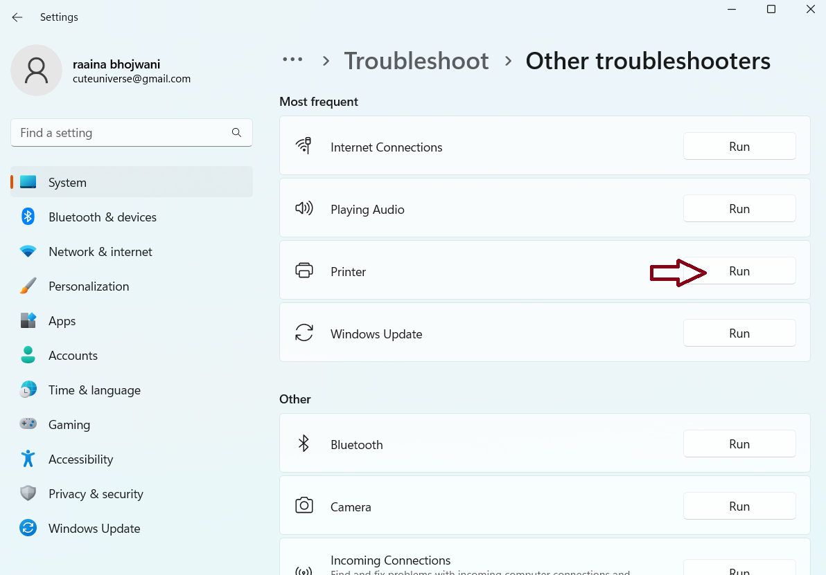Click the raaina bhojwani profile avatar
The height and width of the screenshot is (575, 826).
point(36,70)
